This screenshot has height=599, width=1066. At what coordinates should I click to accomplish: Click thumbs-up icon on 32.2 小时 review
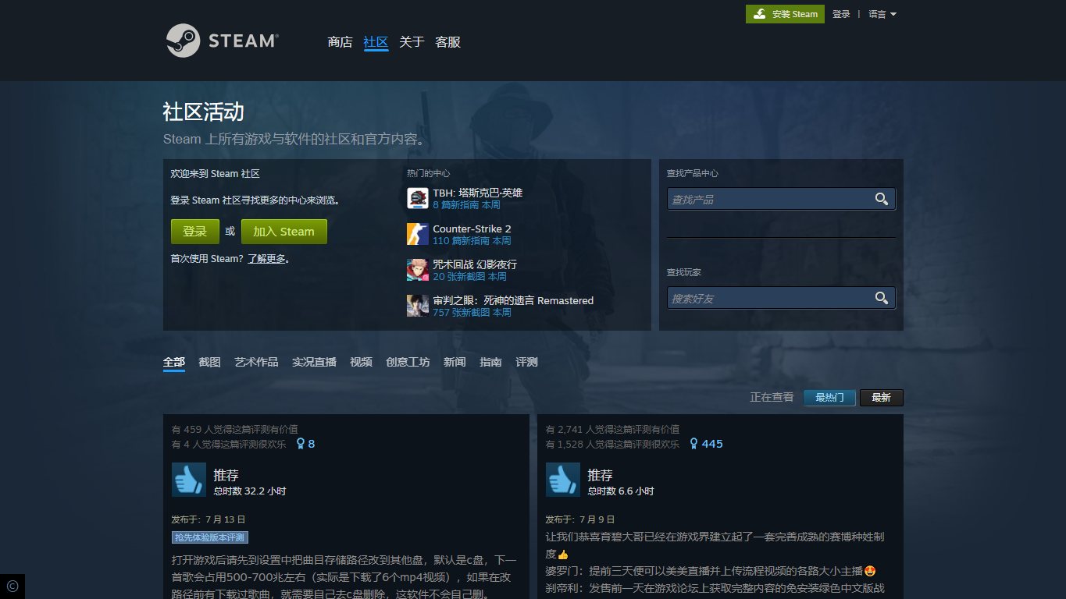point(189,480)
